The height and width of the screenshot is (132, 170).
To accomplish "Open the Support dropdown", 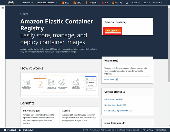I will [158, 3].
